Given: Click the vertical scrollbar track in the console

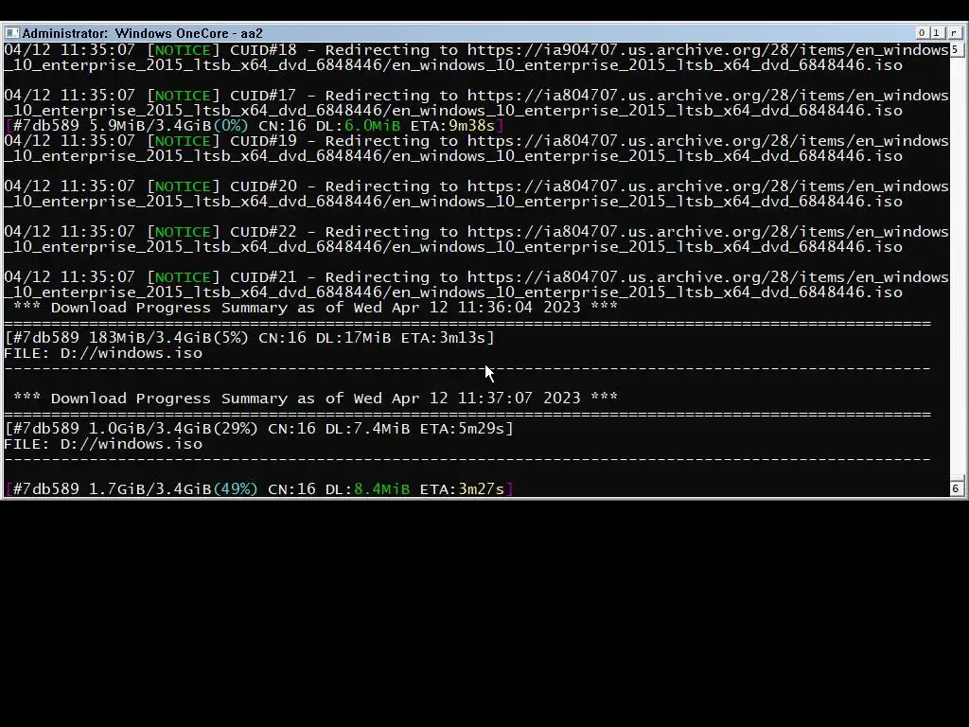Looking at the screenshot, I should pyautogui.click(x=956, y=266).
